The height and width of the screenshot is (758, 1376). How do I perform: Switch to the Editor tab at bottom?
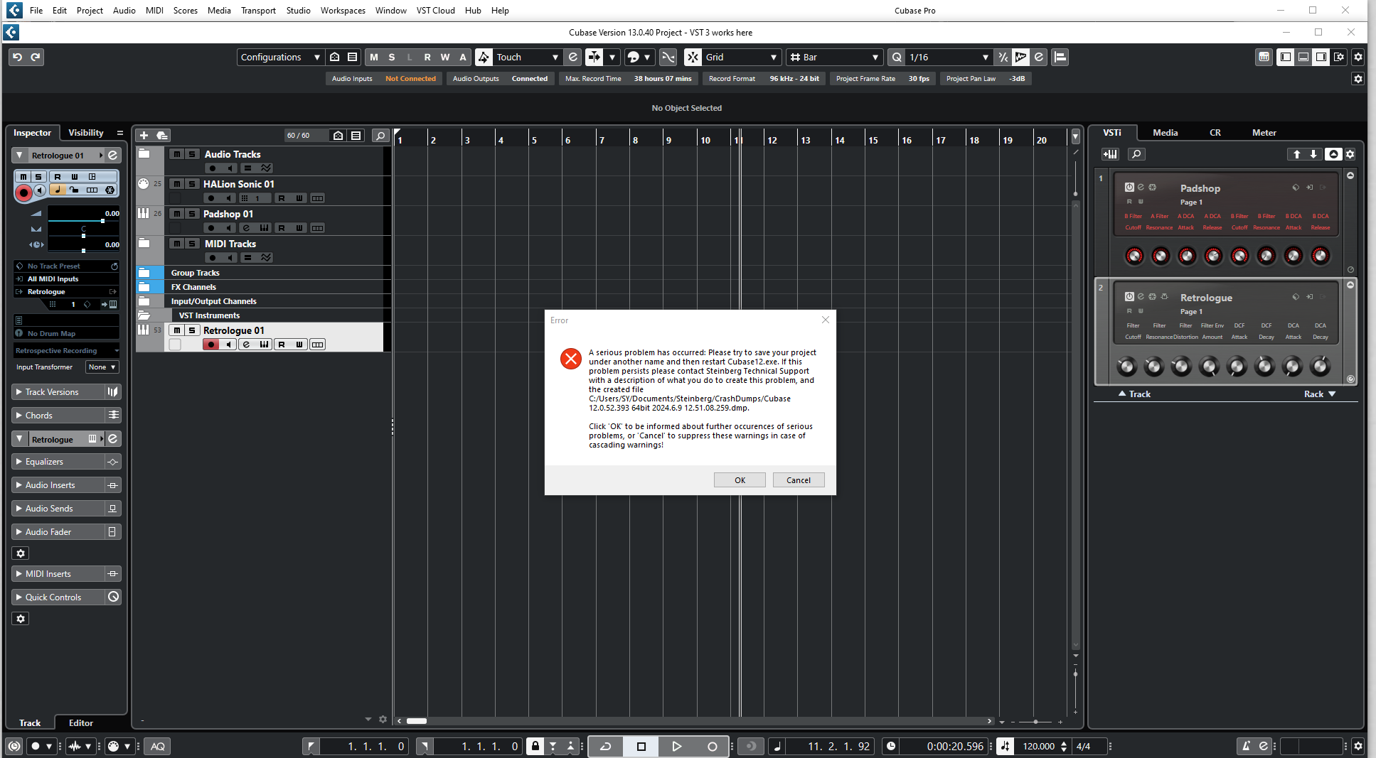click(x=81, y=723)
